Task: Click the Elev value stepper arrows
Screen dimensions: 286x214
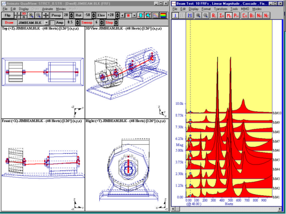Action: pyautogui.click(x=118, y=16)
